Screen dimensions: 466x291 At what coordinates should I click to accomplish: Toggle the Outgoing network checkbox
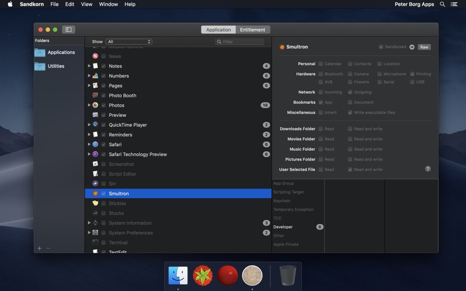[x=350, y=92]
